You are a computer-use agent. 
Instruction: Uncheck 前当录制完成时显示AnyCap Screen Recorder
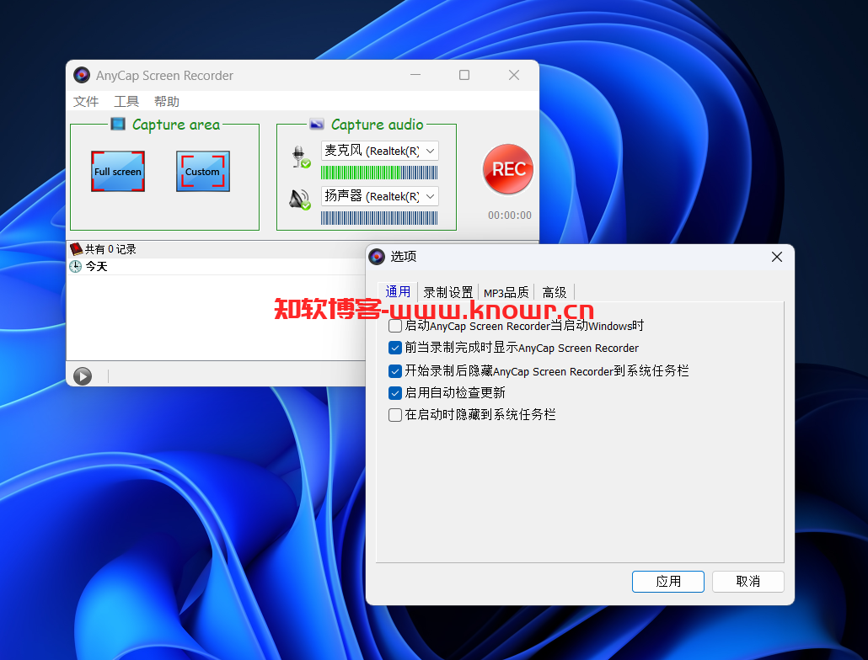coord(395,348)
